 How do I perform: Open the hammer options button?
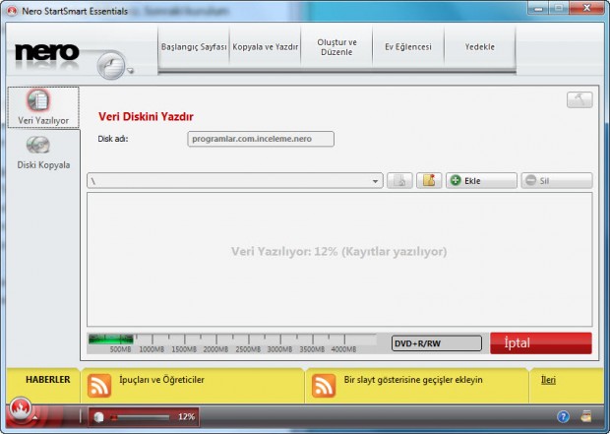pos(579,100)
